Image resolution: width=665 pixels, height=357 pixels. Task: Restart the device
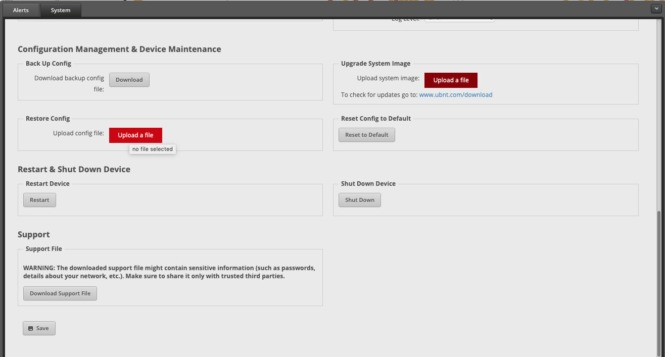click(39, 200)
